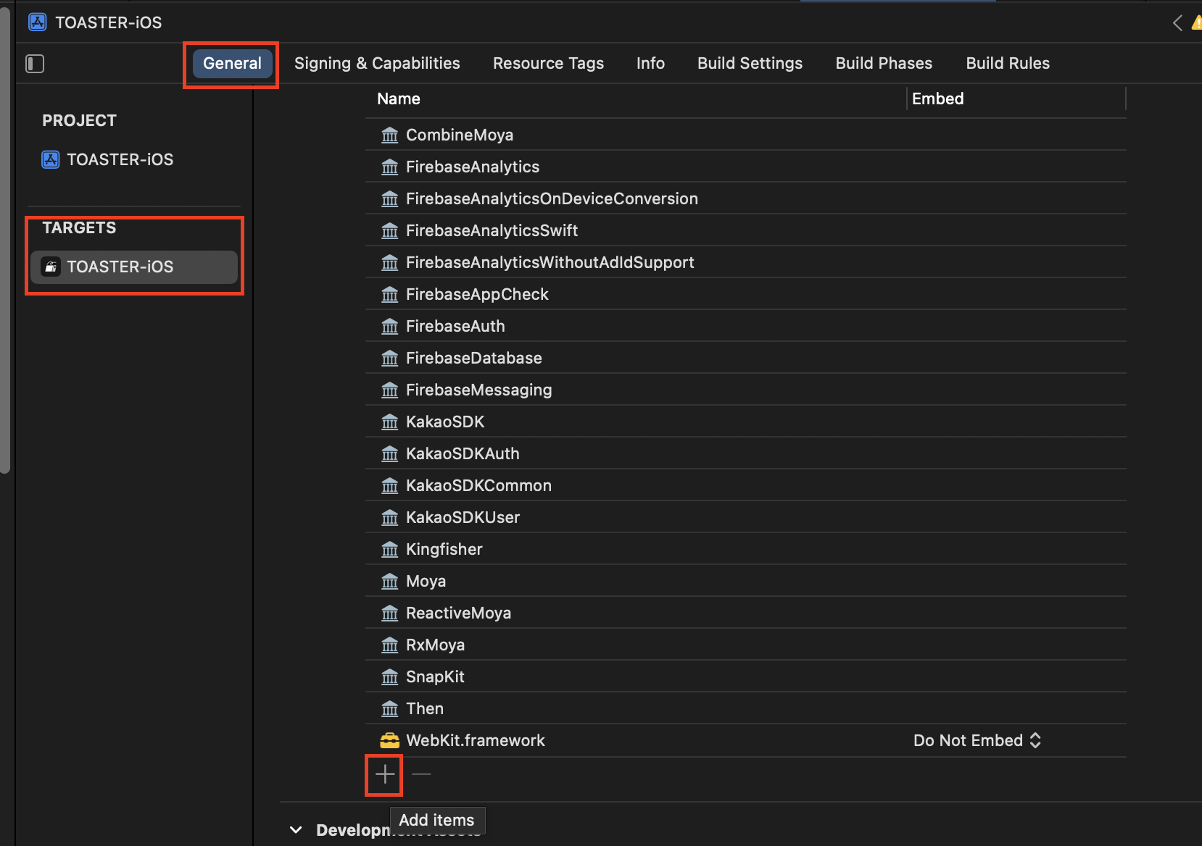Click the minus button to remove a framework
The width and height of the screenshot is (1202, 846).
point(421,774)
